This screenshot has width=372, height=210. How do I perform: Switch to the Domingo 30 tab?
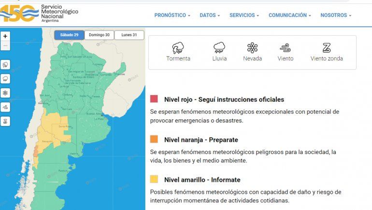tap(99, 35)
